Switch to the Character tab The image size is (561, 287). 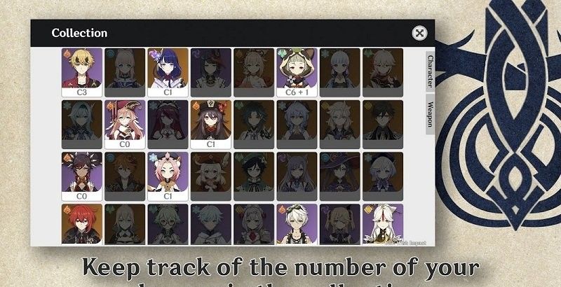(x=430, y=71)
